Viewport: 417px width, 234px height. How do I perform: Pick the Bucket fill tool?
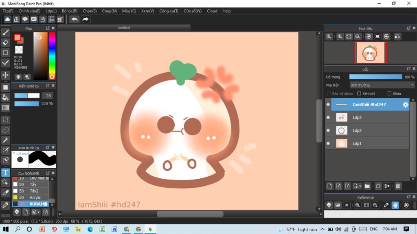point(5,97)
